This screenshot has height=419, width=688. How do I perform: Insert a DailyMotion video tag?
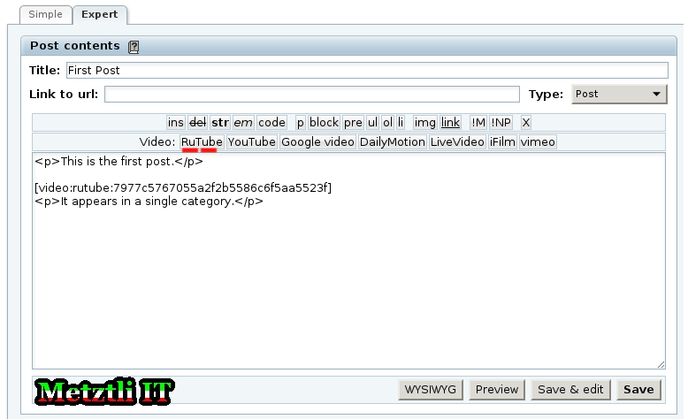pyautogui.click(x=393, y=142)
